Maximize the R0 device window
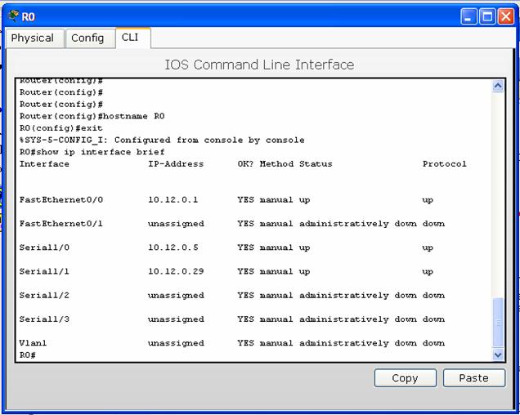 click(488, 16)
